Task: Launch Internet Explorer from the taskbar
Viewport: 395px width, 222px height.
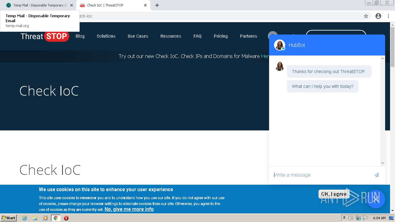Action: coord(25,218)
